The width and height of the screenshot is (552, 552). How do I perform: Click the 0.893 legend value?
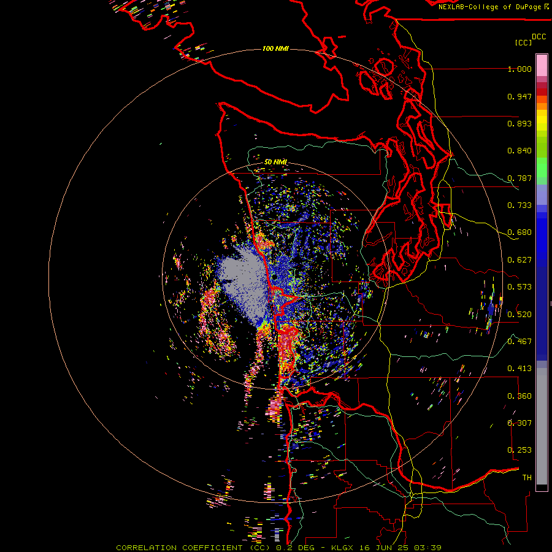pyautogui.click(x=519, y=123)
